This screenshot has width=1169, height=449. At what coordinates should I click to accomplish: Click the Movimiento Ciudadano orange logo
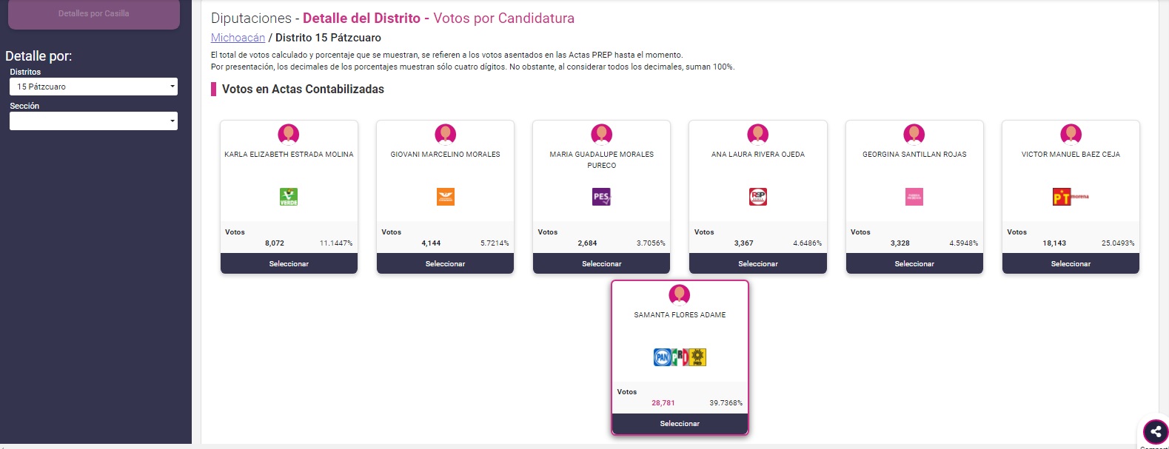(x=445, y=197)
